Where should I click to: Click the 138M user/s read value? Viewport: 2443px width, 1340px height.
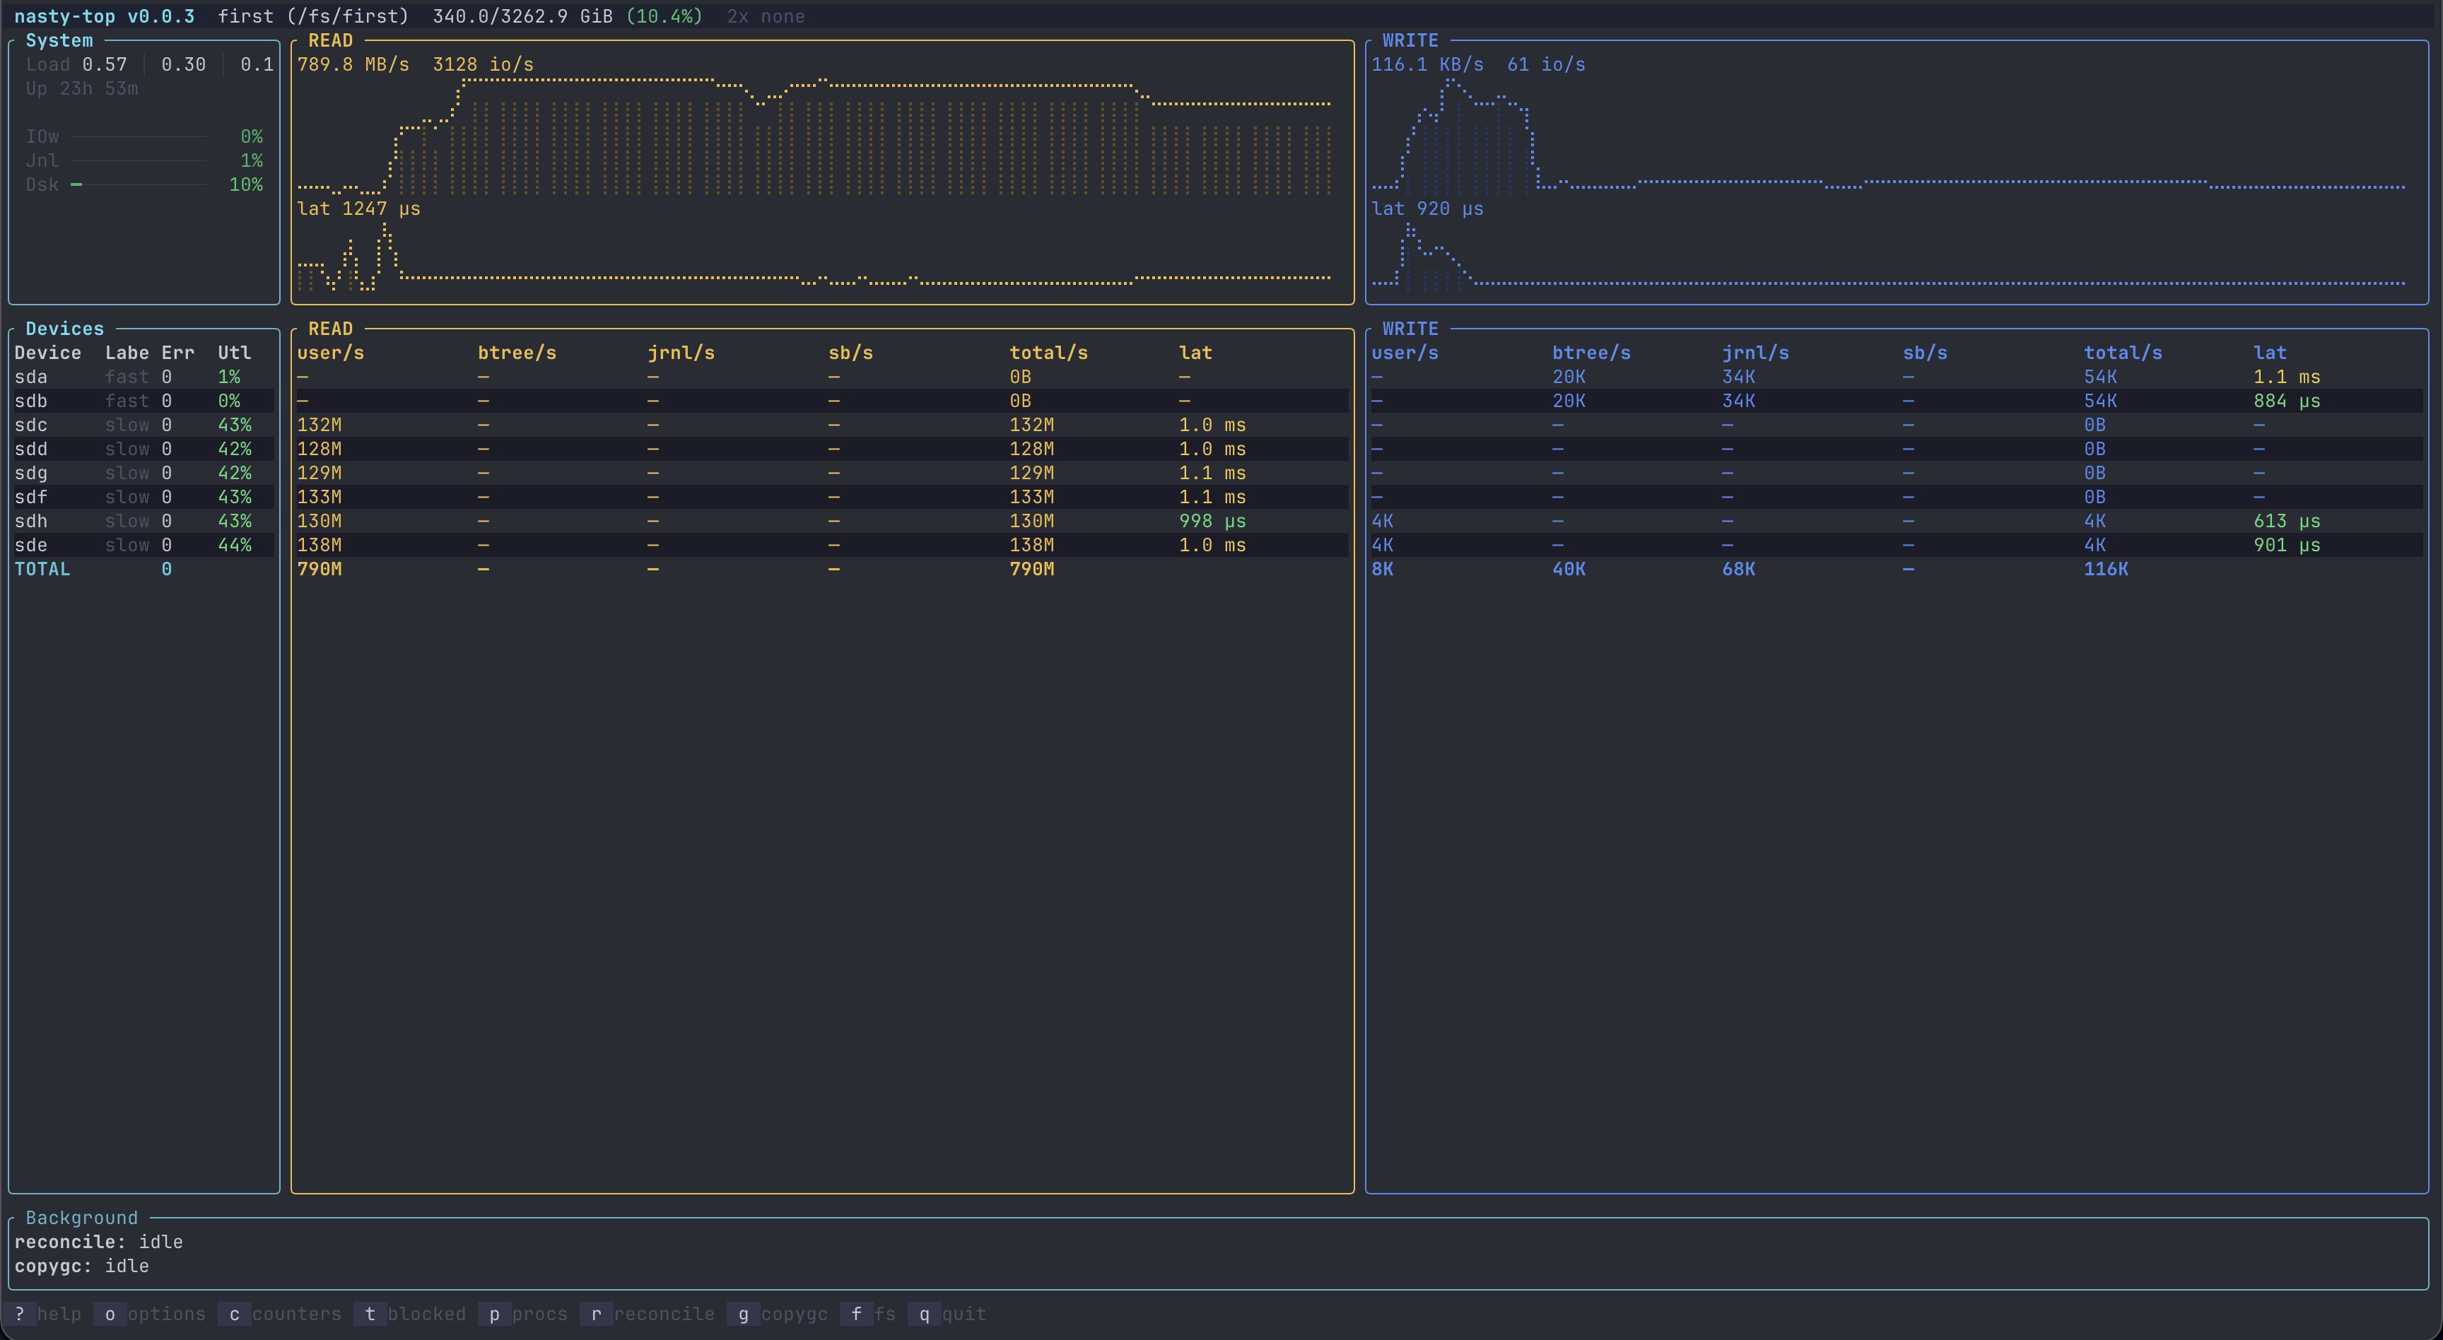click(x=320, y=544)
